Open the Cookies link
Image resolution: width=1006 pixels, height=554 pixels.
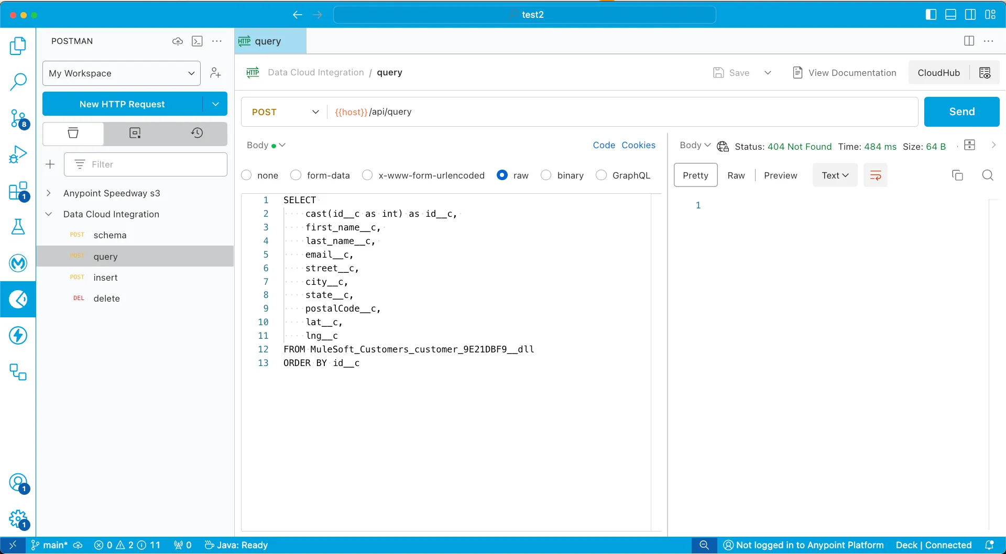pos(638,145)
